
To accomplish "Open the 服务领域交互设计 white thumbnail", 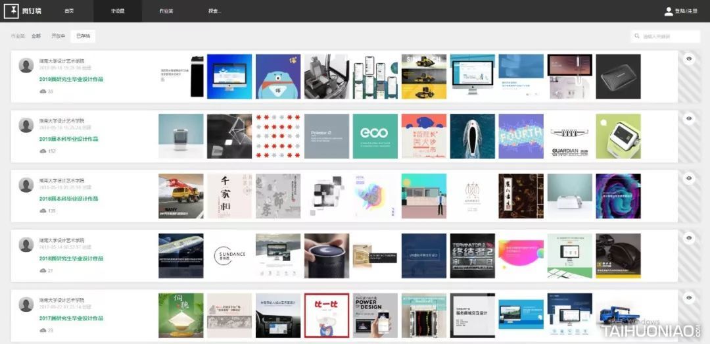I will pos(472,316).
